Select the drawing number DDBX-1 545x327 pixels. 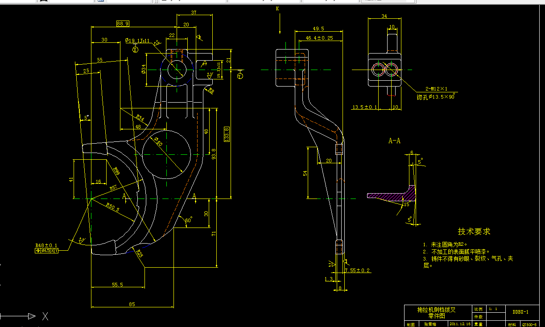520,312
